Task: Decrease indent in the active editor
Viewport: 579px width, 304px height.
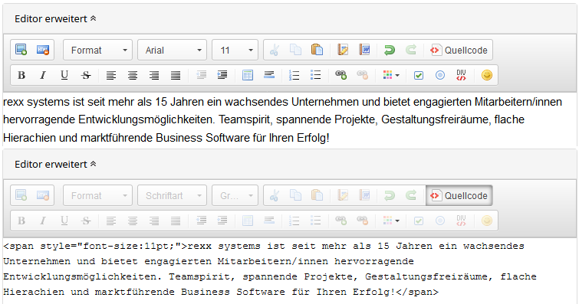Action: pos(201,75)
